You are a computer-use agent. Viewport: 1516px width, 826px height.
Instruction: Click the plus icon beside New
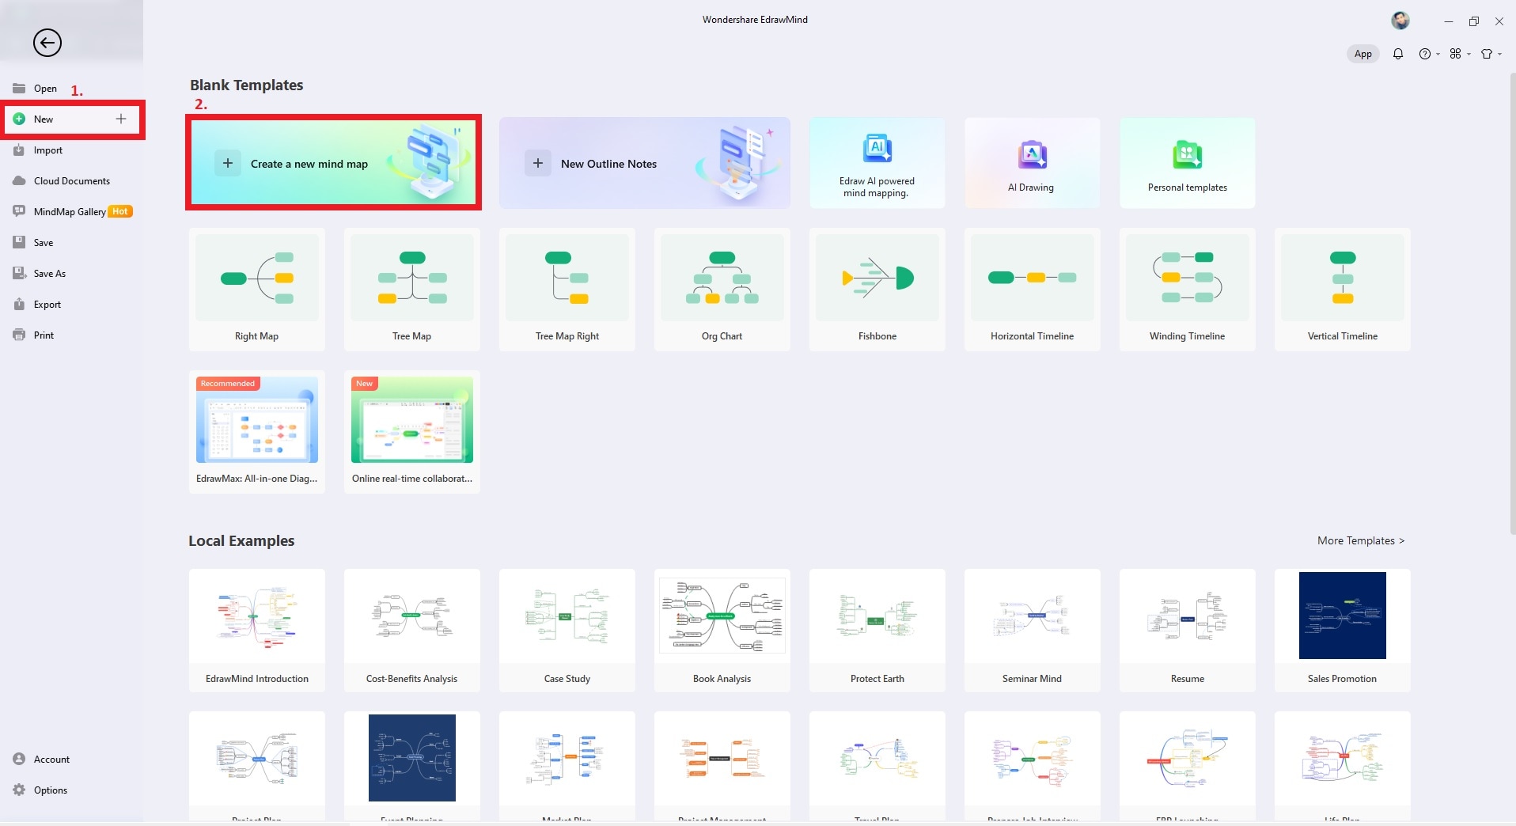(x=121, y=119)
